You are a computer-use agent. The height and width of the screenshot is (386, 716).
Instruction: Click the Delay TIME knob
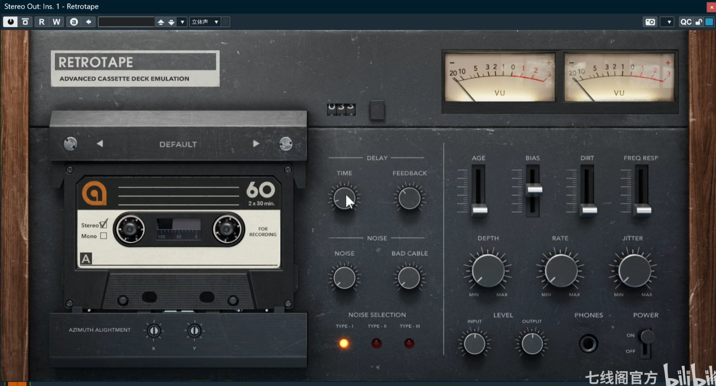pyautogui.click(x=344, y=198)
